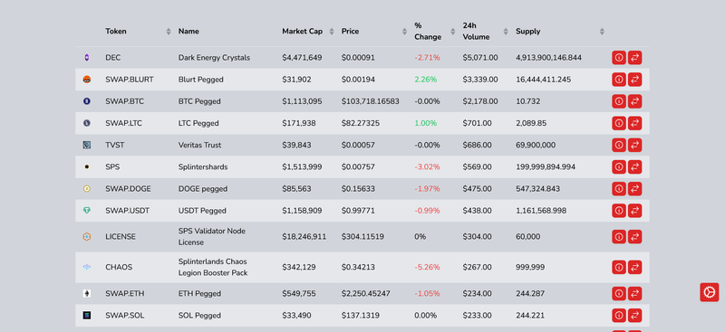Sort by % Change column
725x332 pixels.
point(452,32)
